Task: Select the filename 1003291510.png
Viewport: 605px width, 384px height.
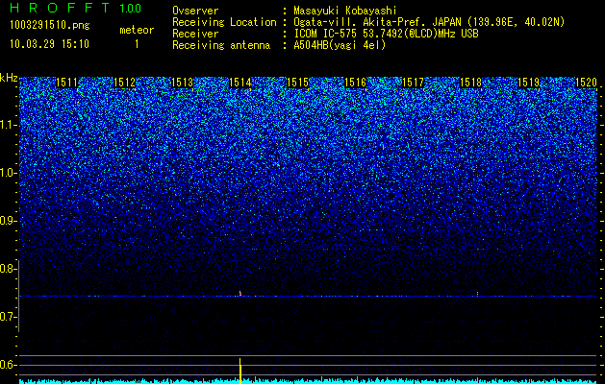Action: 50,26
